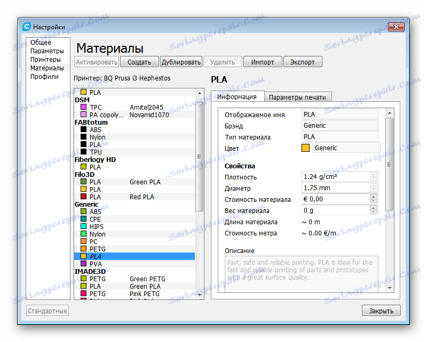427x342 pixels.
Task: Select Generic CPE material
Action: pos(135,219)
